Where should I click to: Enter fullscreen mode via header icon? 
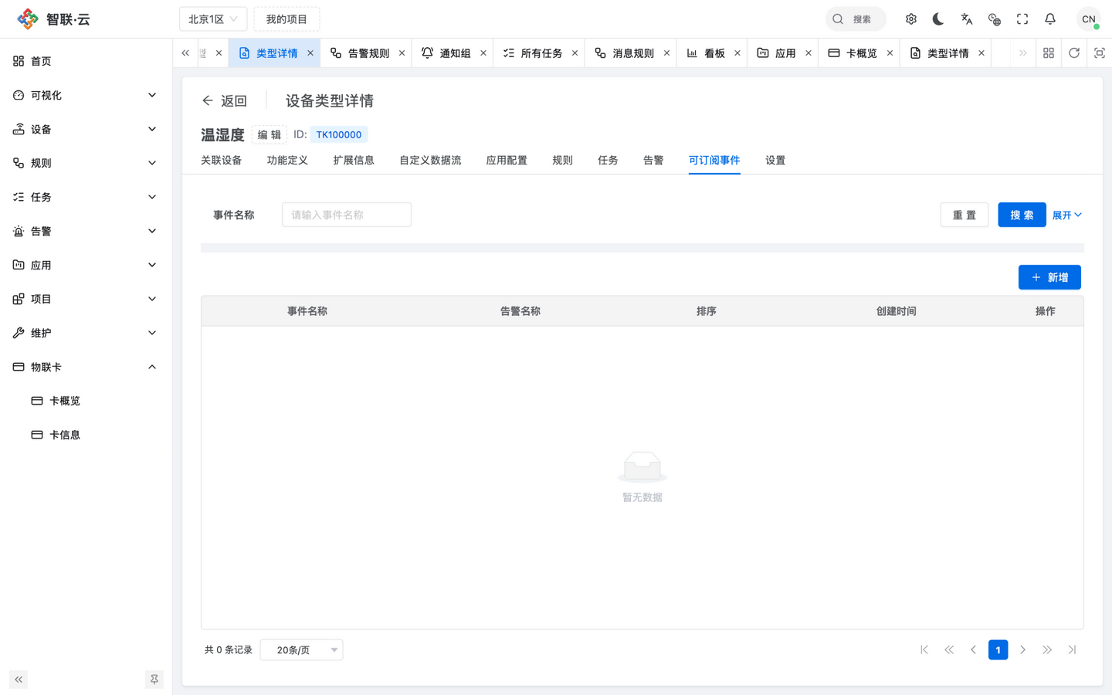point(1022,19)
